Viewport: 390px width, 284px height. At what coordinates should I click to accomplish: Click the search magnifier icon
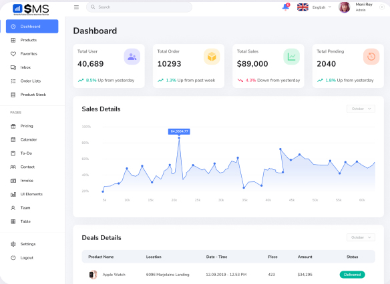point(93,7)
